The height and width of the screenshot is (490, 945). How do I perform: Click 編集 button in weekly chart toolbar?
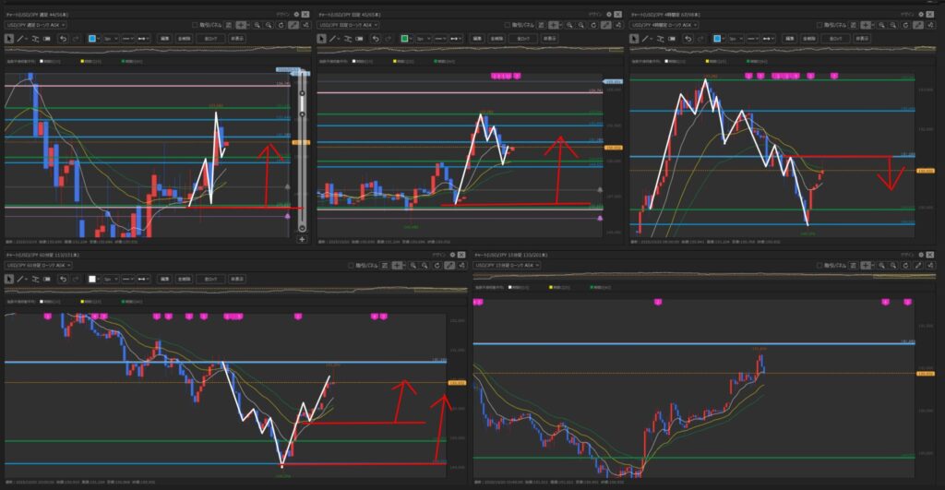point(164,39)
